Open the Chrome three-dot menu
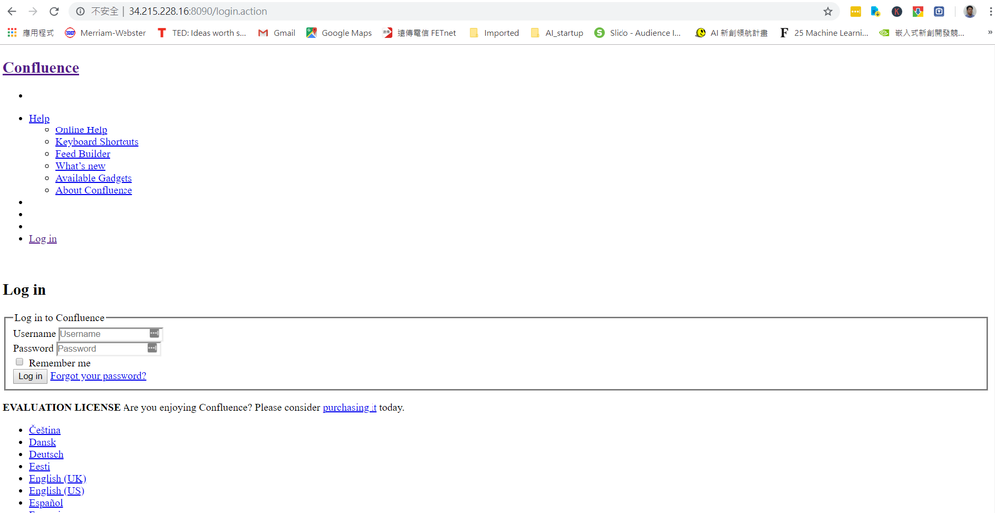995x513 pixels. point(990,11)
